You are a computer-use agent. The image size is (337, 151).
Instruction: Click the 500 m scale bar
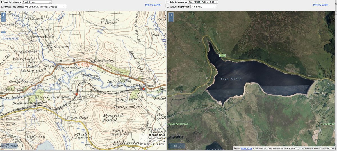tap(177, 146)
